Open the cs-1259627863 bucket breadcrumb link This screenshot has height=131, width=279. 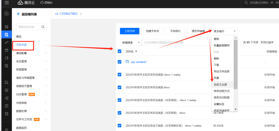(66, 14)
